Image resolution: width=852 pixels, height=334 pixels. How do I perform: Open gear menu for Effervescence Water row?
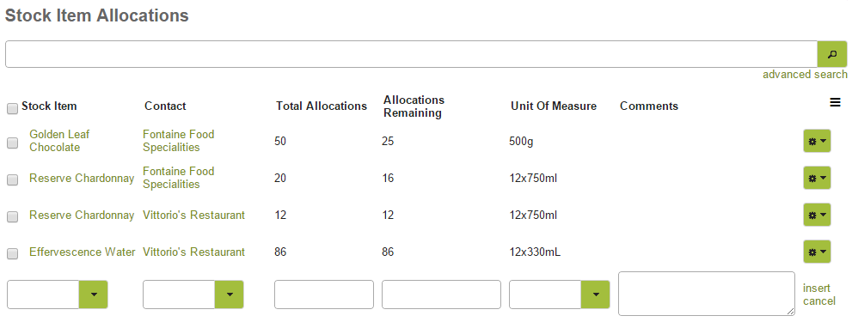click(x=817, y=252)
